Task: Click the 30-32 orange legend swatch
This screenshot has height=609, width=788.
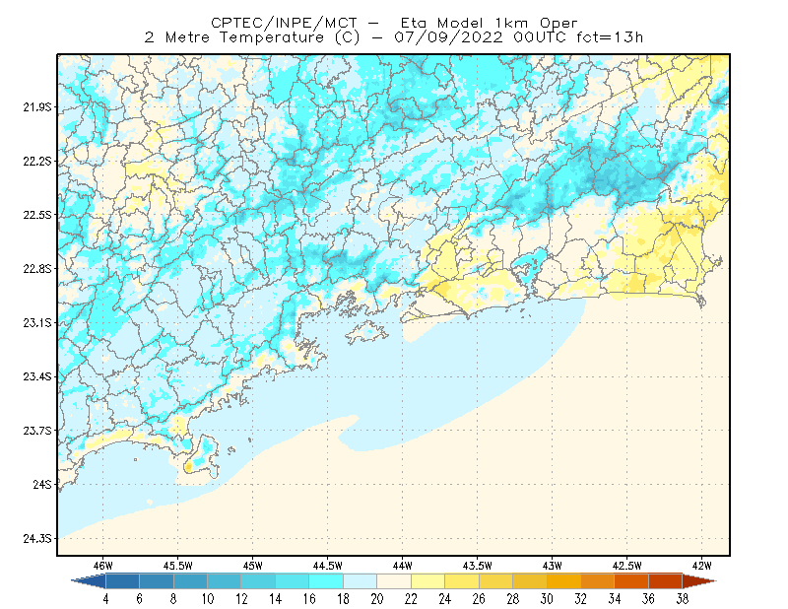Action: point(563,581)
